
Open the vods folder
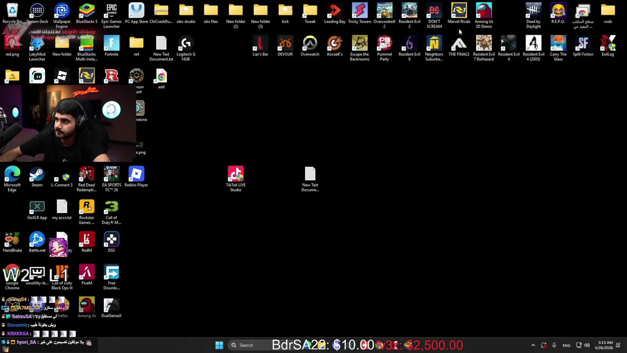click(x=608, y=13)
